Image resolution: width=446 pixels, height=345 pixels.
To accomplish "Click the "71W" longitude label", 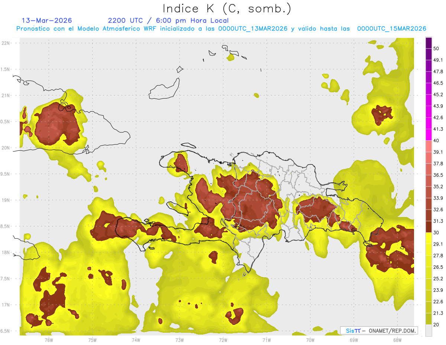I will coord(266,340).
